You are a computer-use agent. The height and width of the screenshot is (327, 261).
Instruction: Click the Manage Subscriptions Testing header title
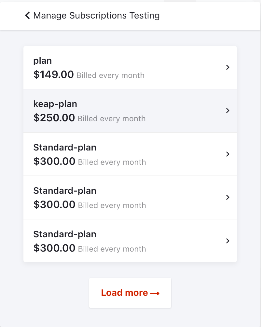(x=96, y=15)
